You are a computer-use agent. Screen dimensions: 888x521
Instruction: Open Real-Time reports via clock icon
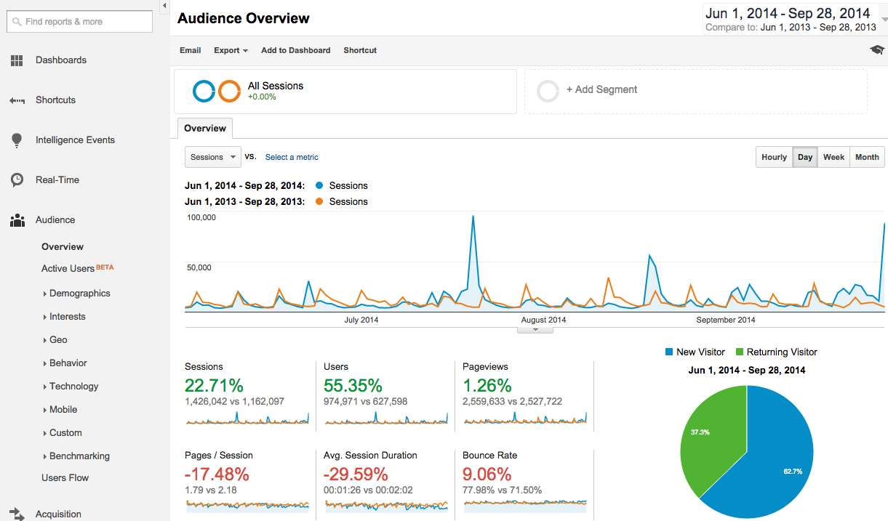(x=16, y=179)
